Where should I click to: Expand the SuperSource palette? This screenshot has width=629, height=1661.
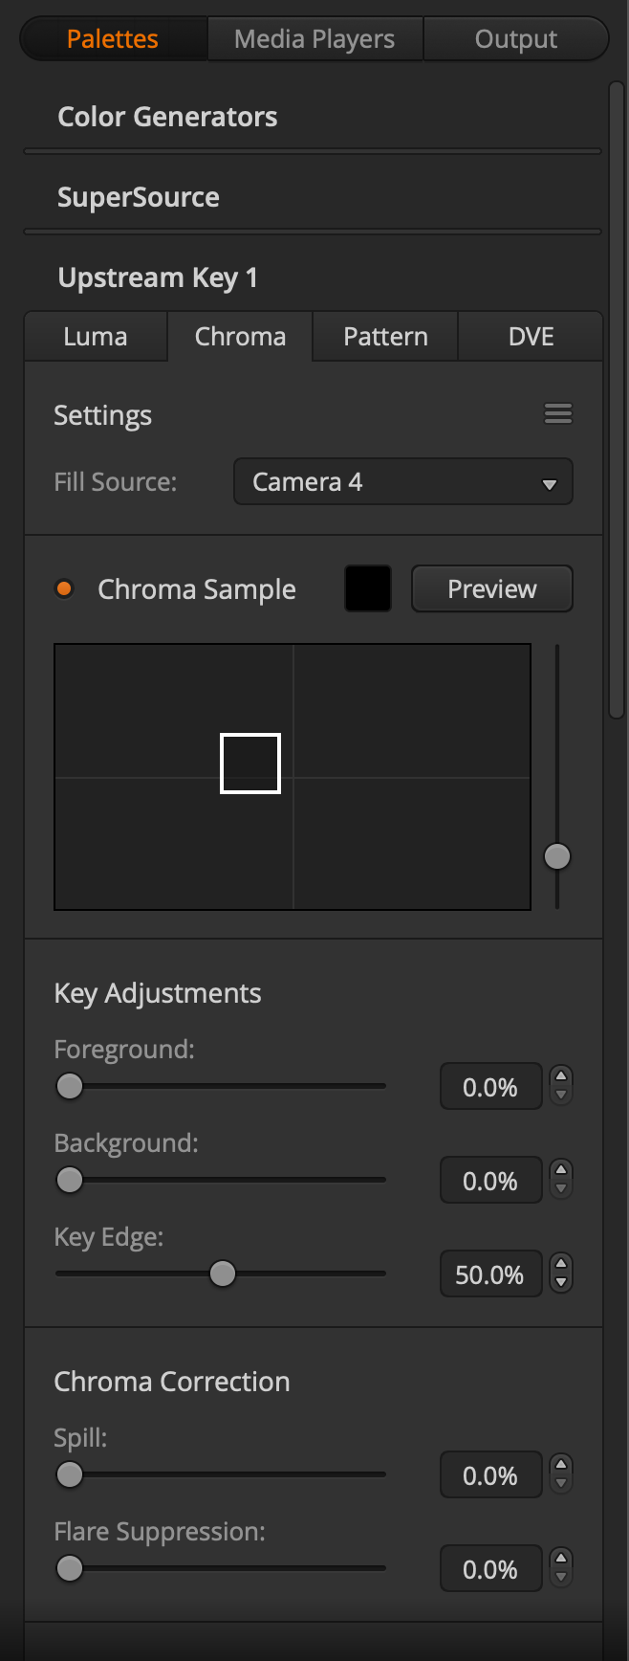pos(139,197)
